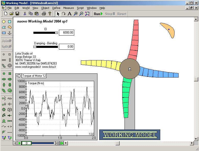Open the Object menu
Image resolution: width=199 pixels, height=151 pixels.
[x=45, y=8]
